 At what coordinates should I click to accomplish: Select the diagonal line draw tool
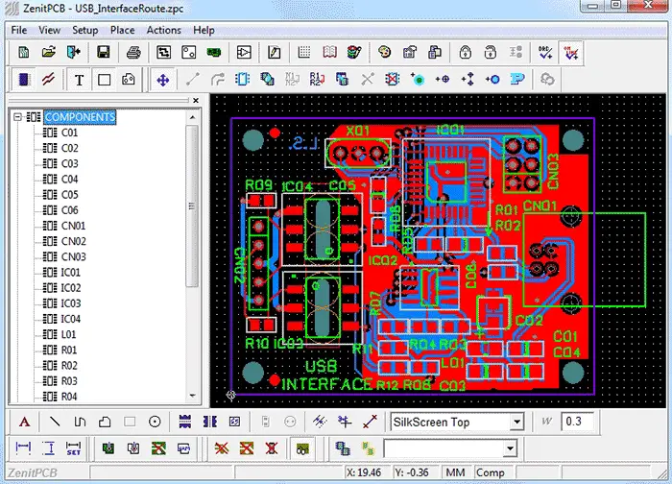(55, 422)
